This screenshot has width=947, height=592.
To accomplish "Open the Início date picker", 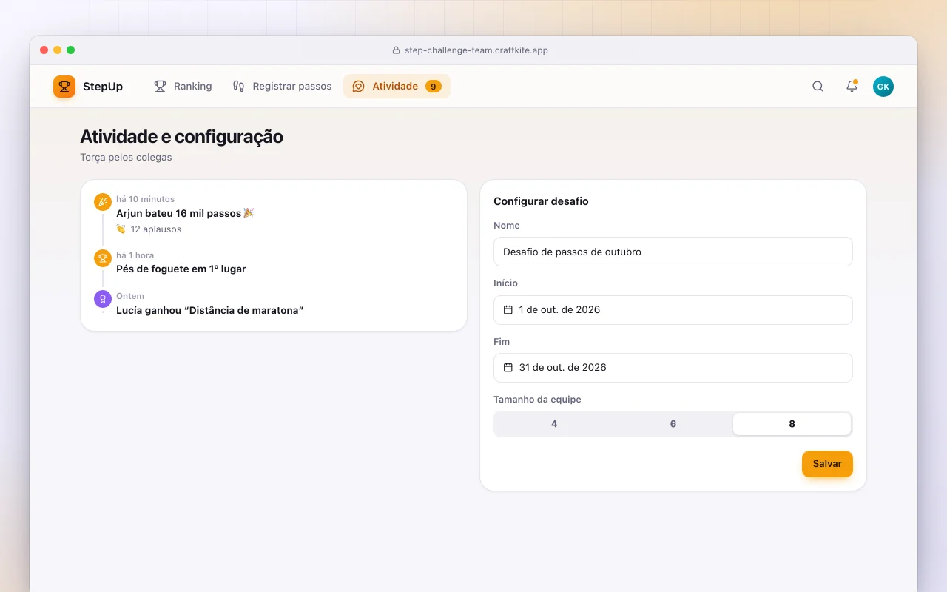I will (x=673, y=310).
